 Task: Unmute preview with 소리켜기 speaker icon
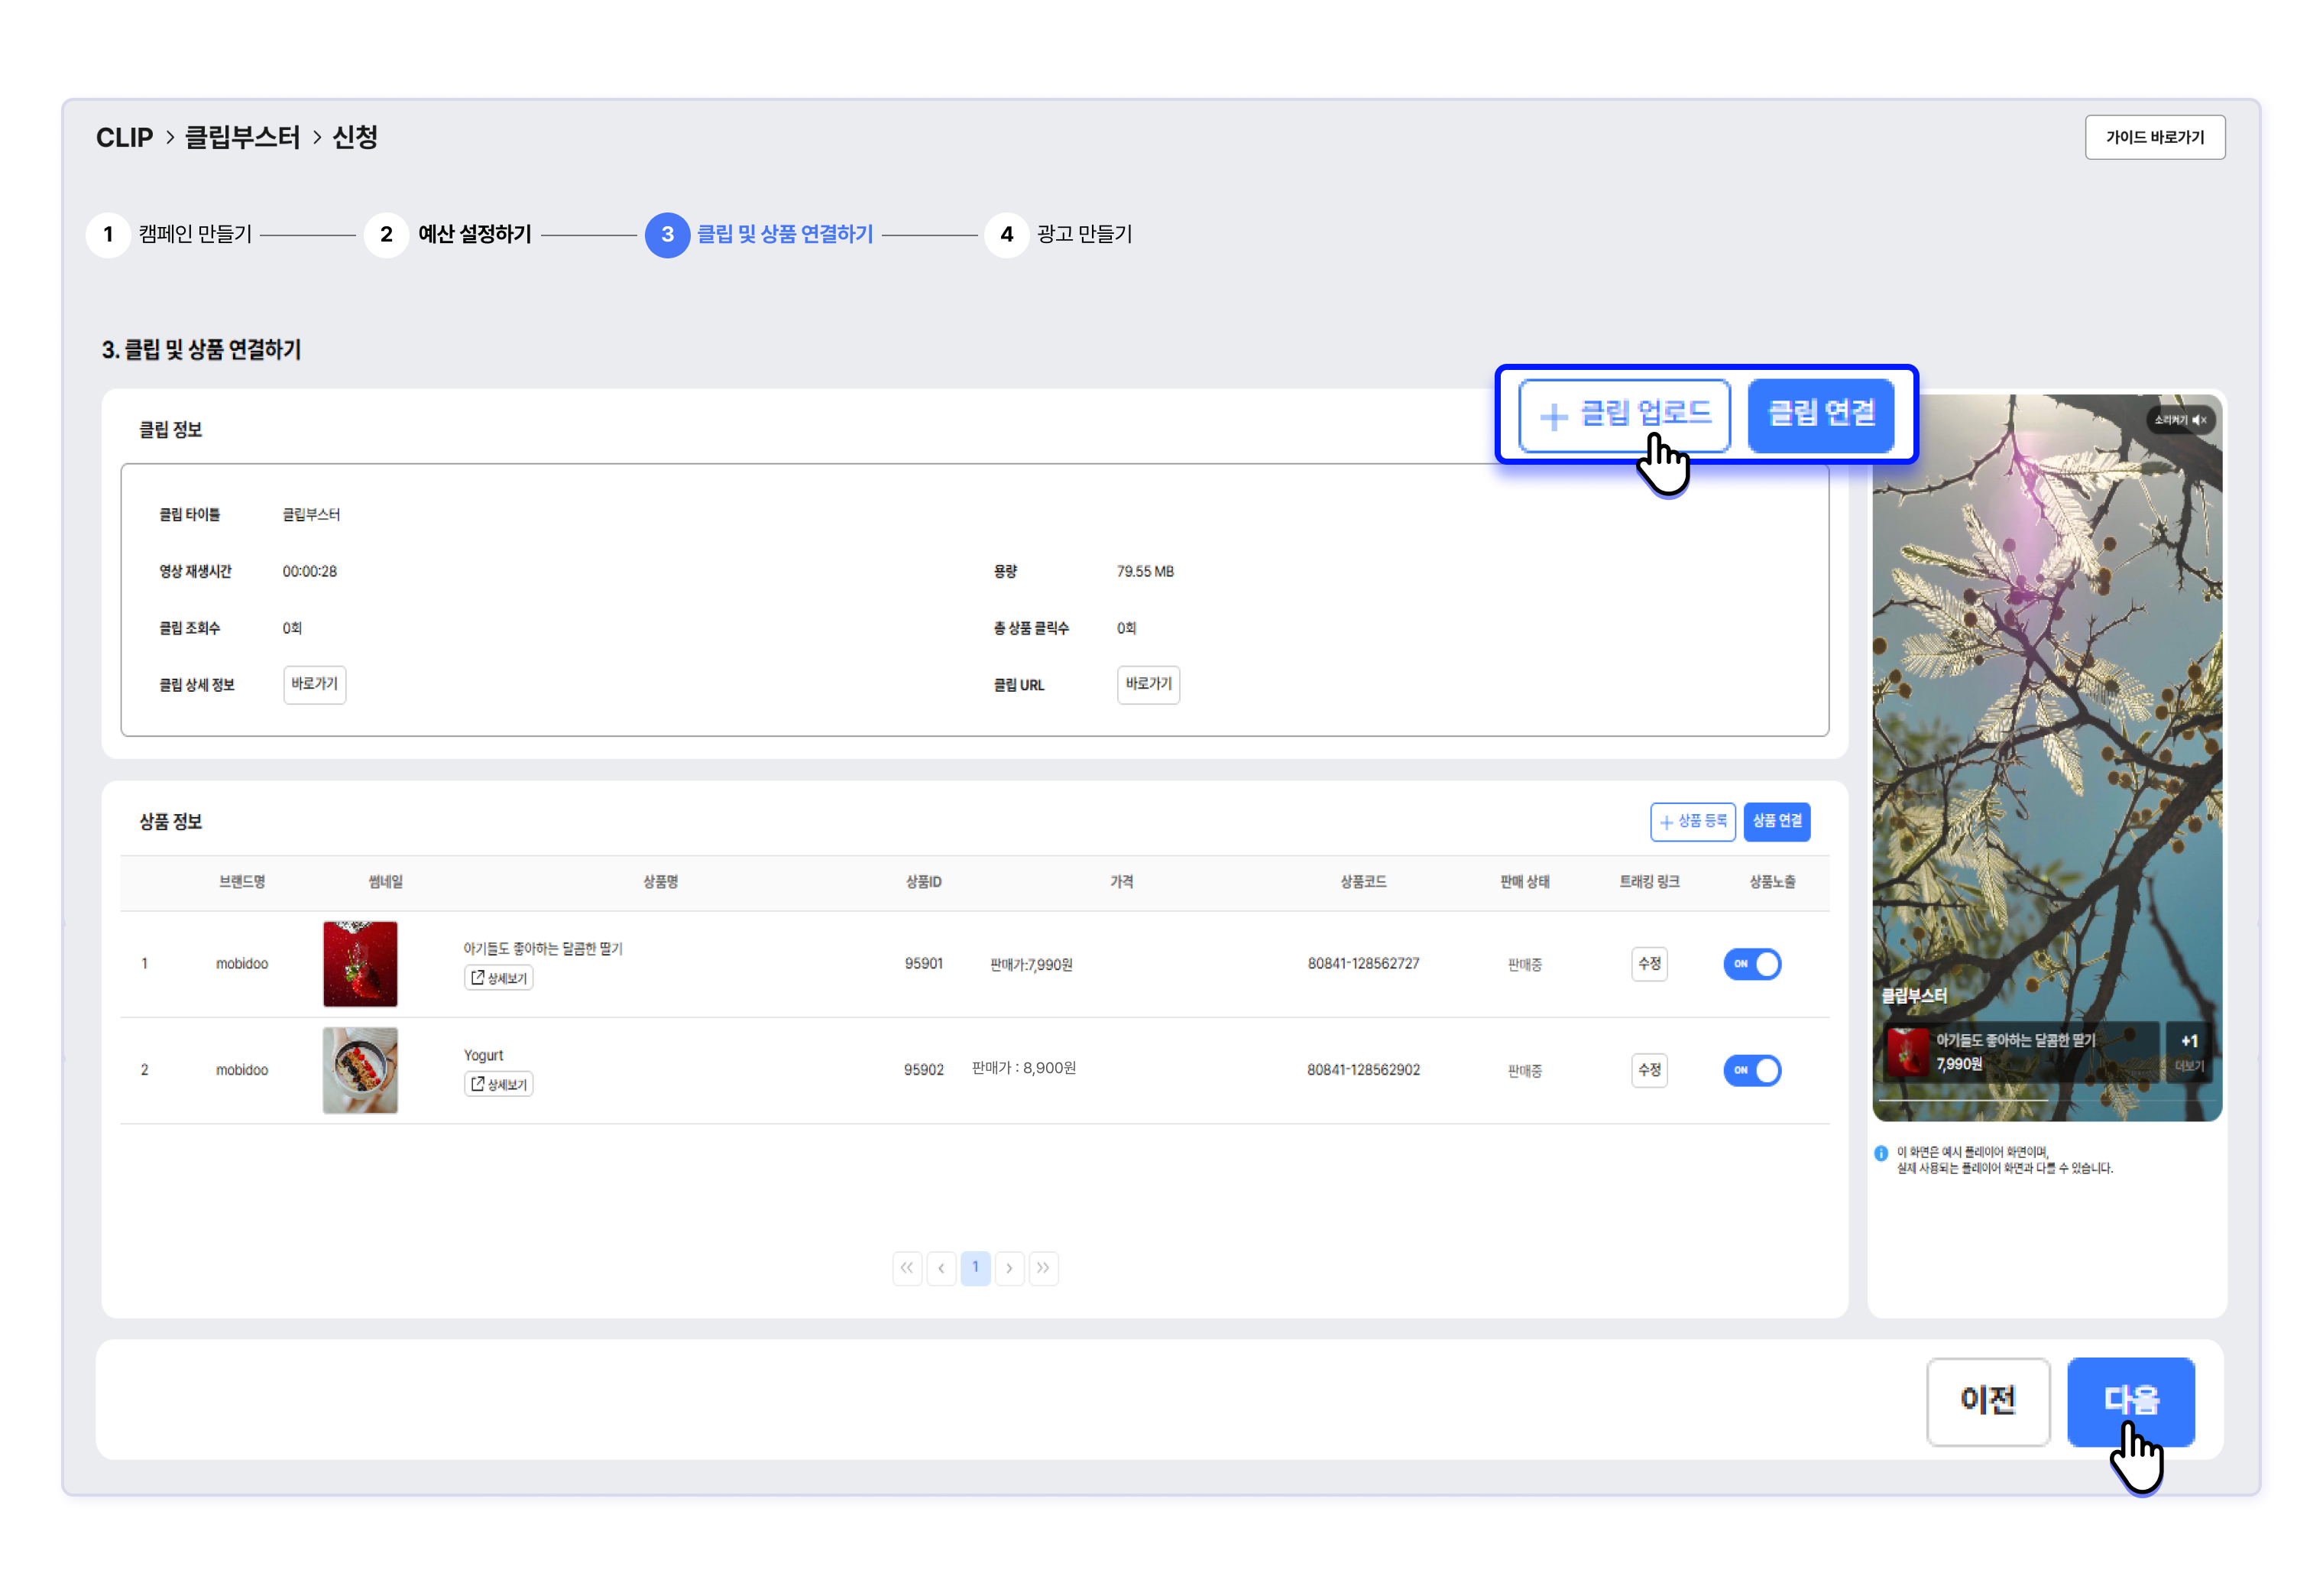click(2180, 420)
